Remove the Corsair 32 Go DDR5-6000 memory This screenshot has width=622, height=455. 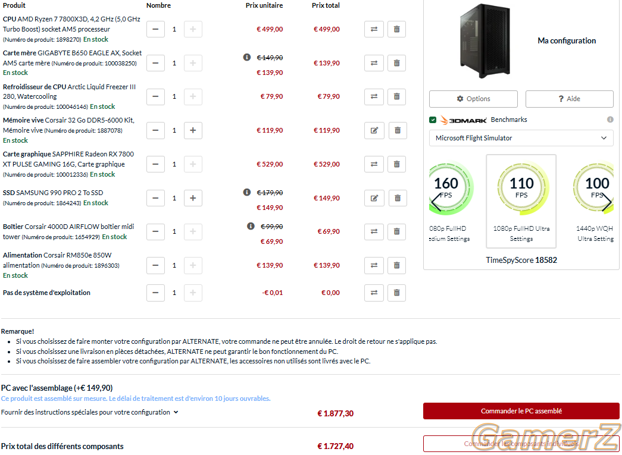point(398,130)
